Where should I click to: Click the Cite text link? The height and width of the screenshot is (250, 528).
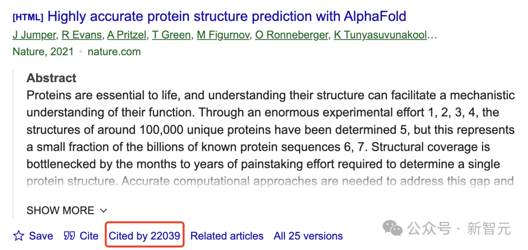tap(89, 236)
